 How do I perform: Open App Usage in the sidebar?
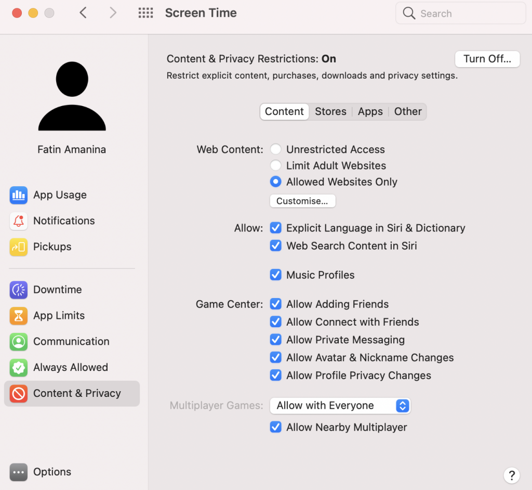[72, 195]
